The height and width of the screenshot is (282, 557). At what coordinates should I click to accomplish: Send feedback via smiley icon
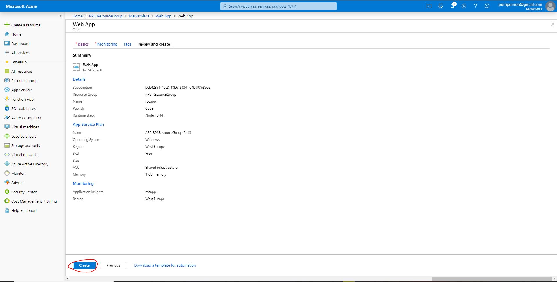click(x=487, y=6)
